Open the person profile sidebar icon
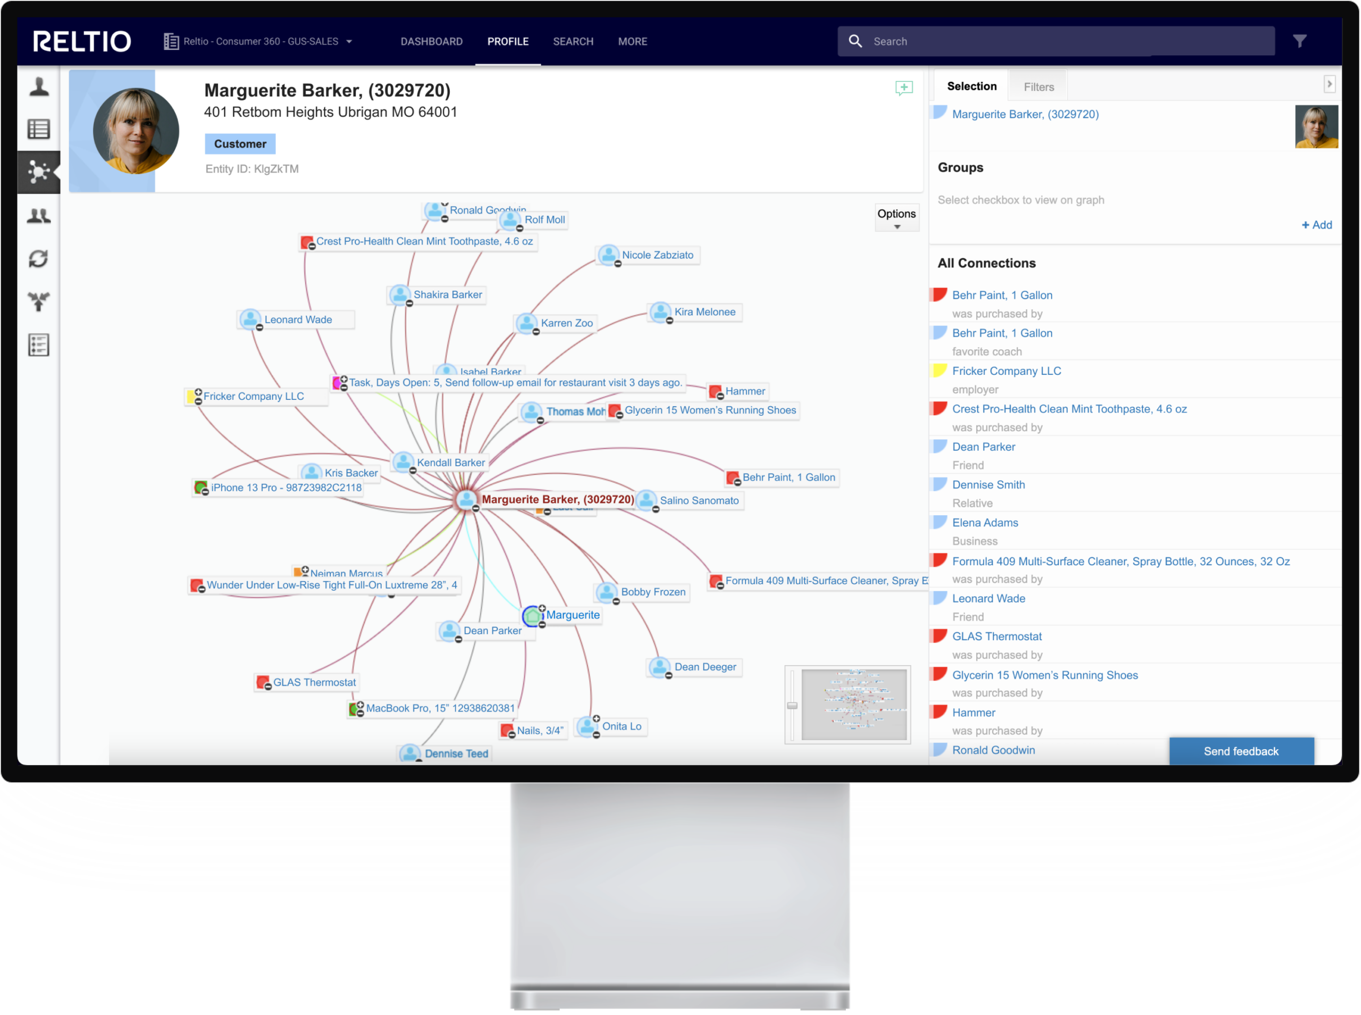This screenshot has width=1361, height=1015. point(39,87)
